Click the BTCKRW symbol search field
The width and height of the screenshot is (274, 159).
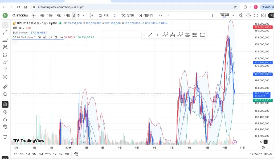pos(20,15)
